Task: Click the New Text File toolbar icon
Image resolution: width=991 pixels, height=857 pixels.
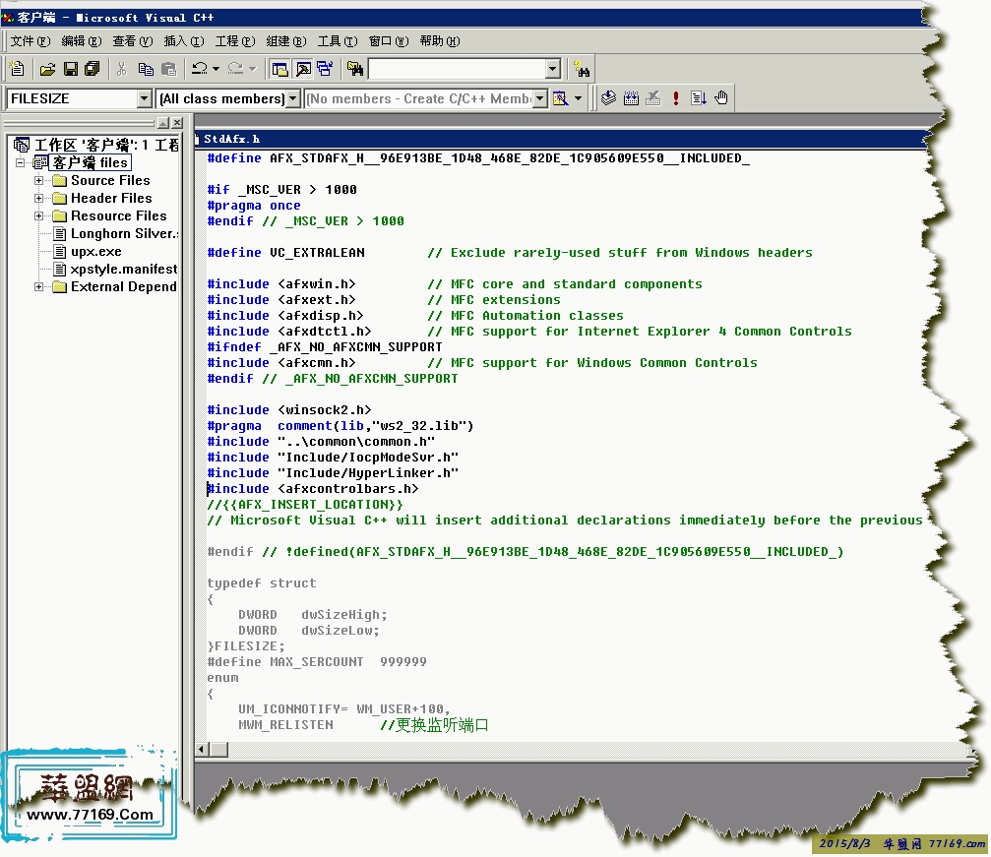Action: [17, 69]
